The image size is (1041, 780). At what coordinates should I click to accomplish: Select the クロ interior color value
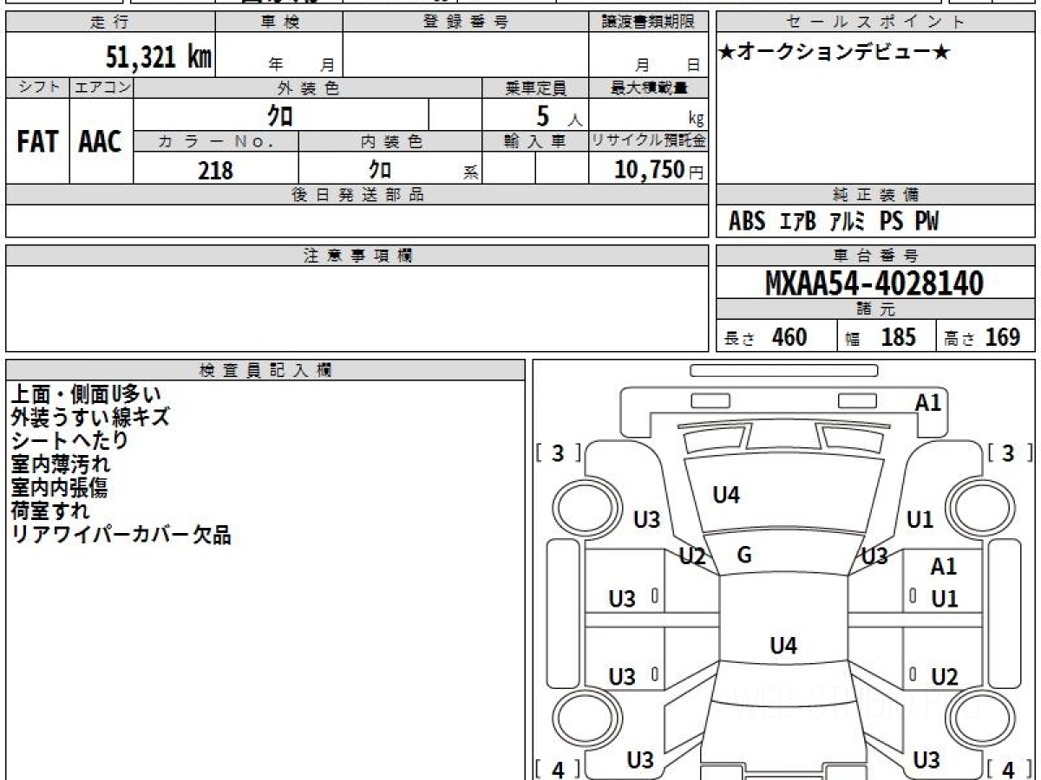point(379,169)
